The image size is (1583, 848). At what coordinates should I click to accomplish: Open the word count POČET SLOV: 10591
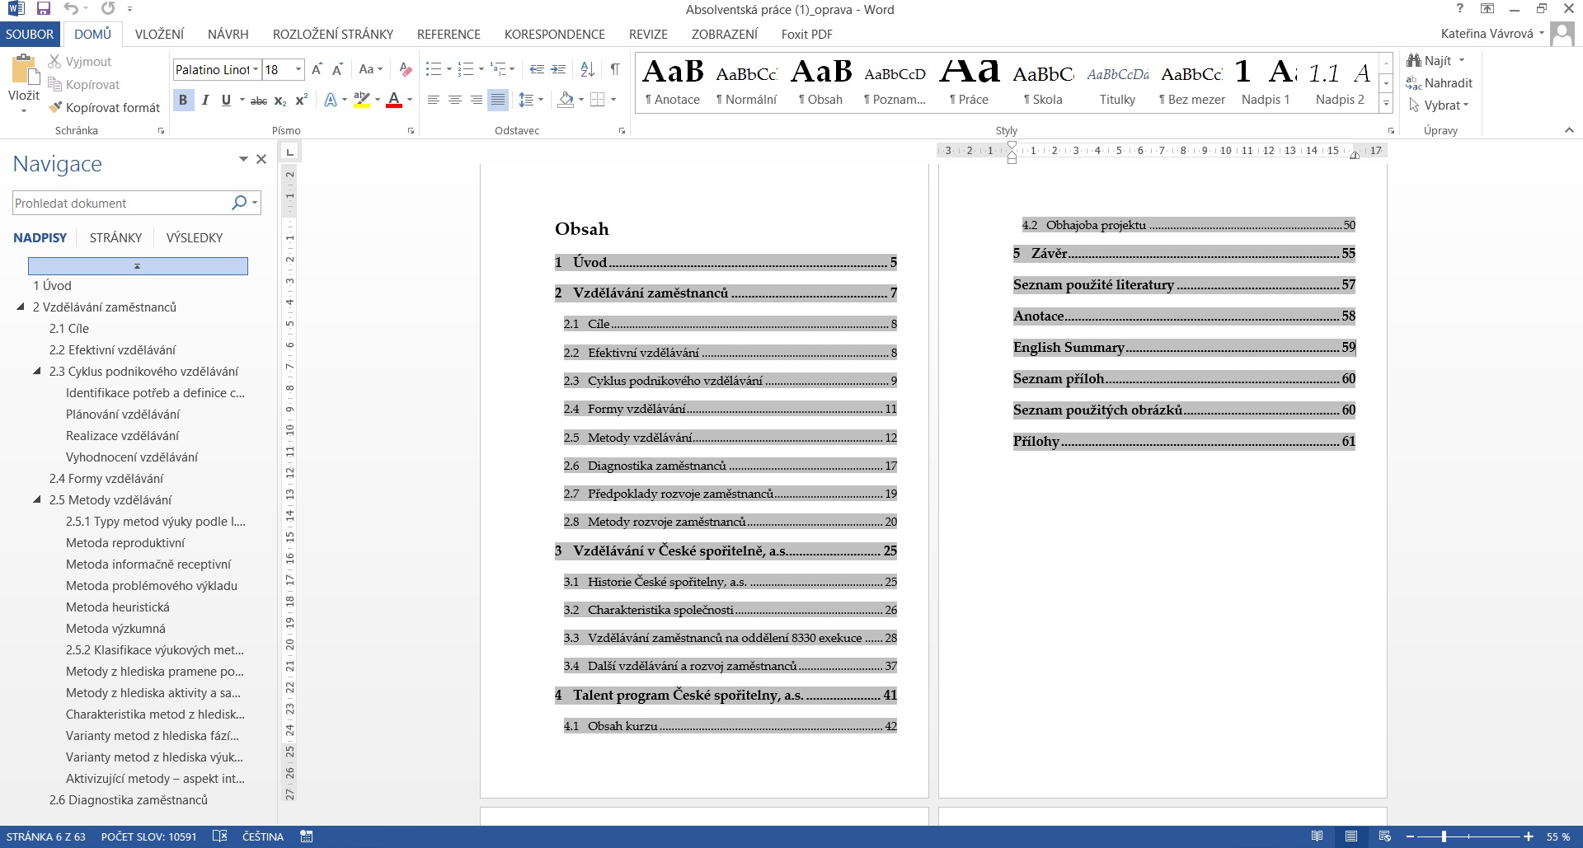(x=148, y=836)
